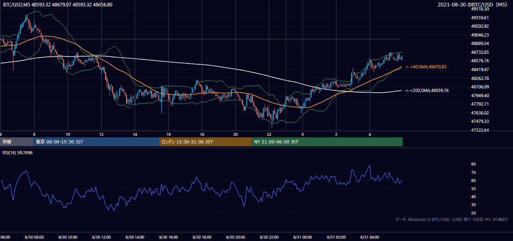
Task: Click hour label 14 under price chart
Action: 135,134
